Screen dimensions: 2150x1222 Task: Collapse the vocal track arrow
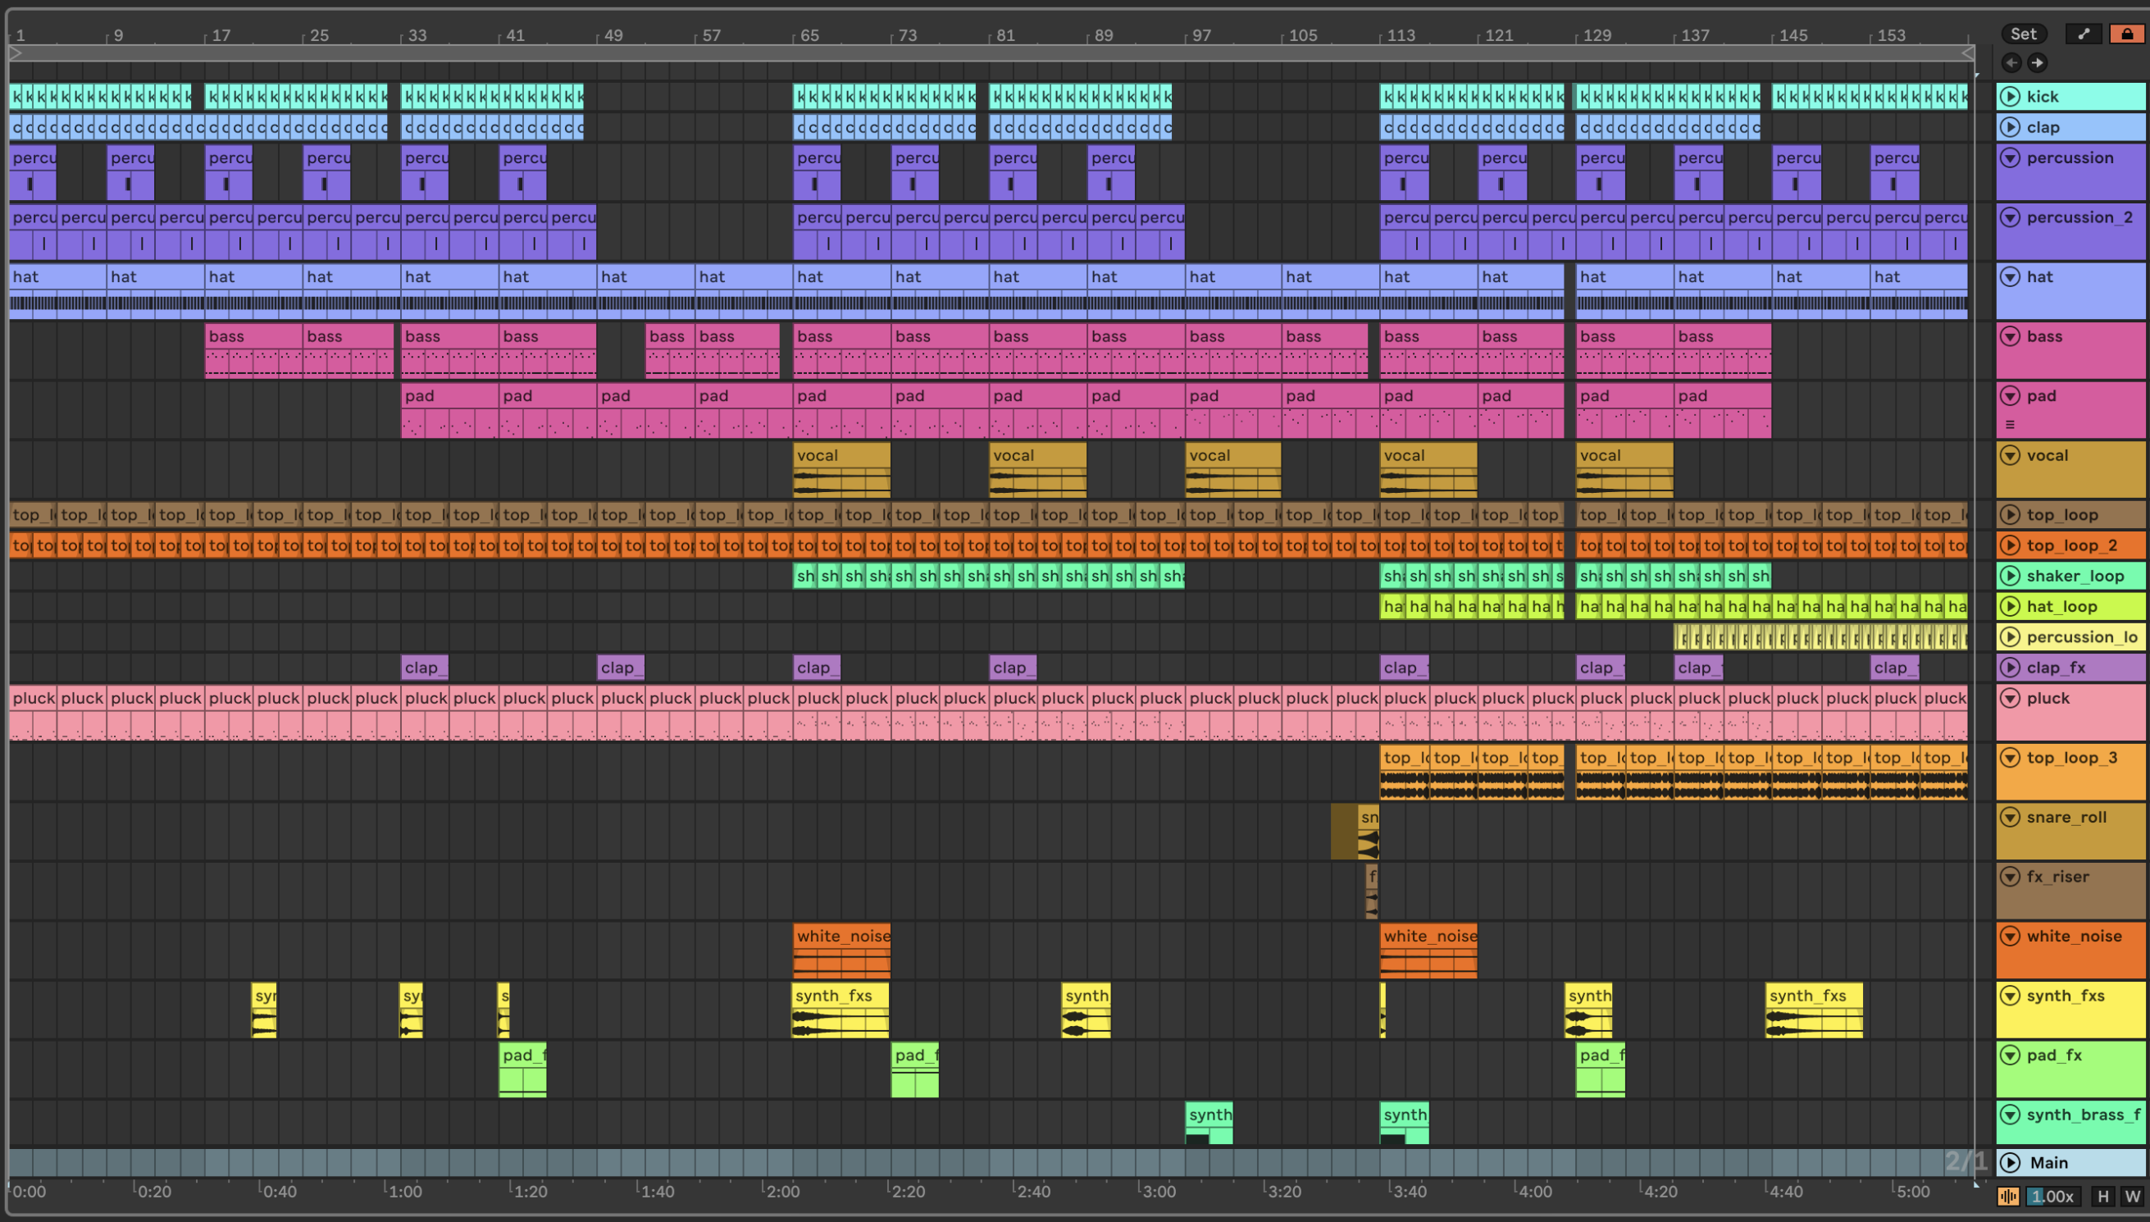[2010, 455]
